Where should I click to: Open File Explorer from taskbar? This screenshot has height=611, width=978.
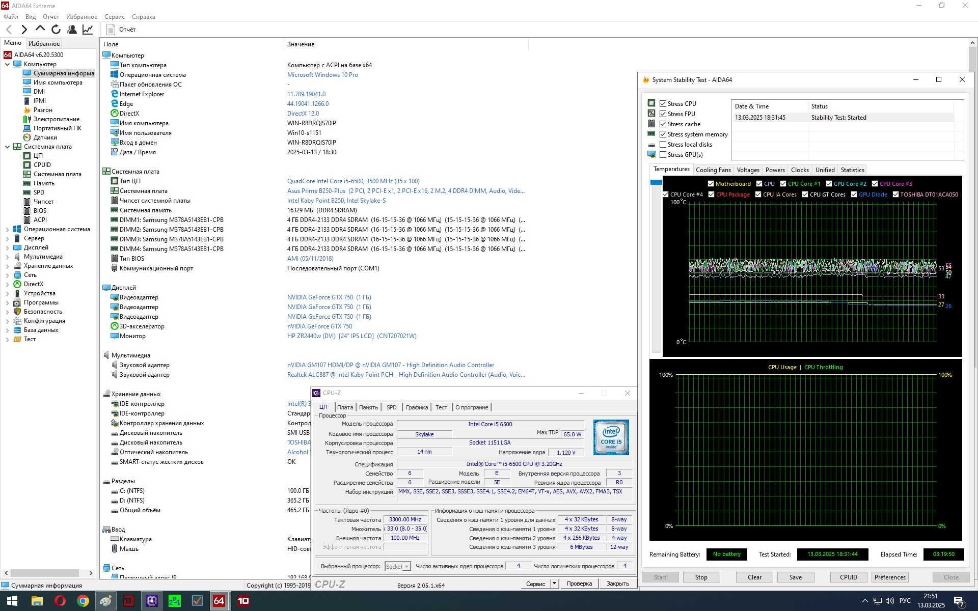[37, 601]
